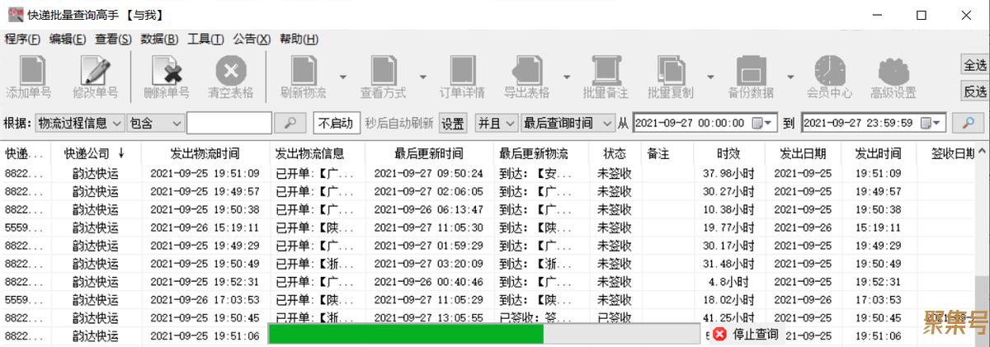Expand the 导出表格 dropdown arrow
Viewport: 990px width, 347px height.
click(x=567, y=77)
